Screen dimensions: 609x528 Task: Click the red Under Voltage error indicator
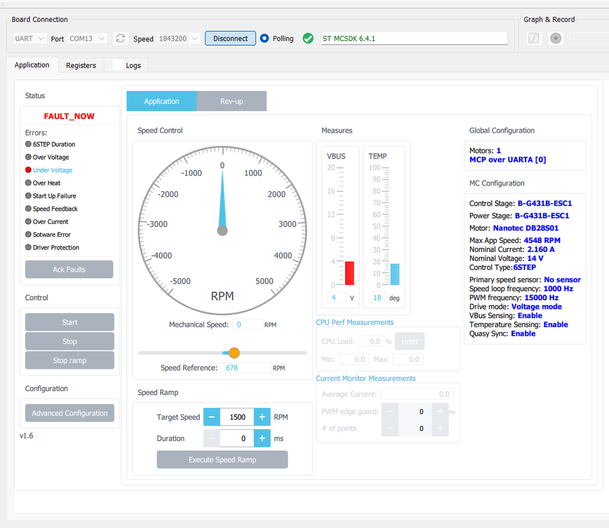(x=28, y=170)
